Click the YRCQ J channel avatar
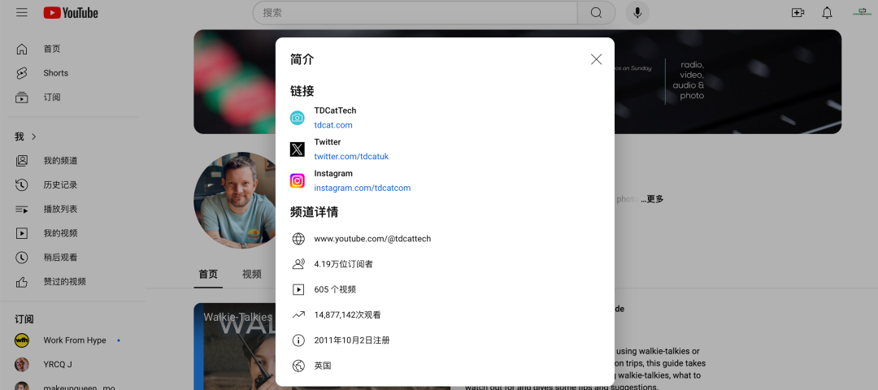This screenshot has height=390, width=878. (22, 364)
